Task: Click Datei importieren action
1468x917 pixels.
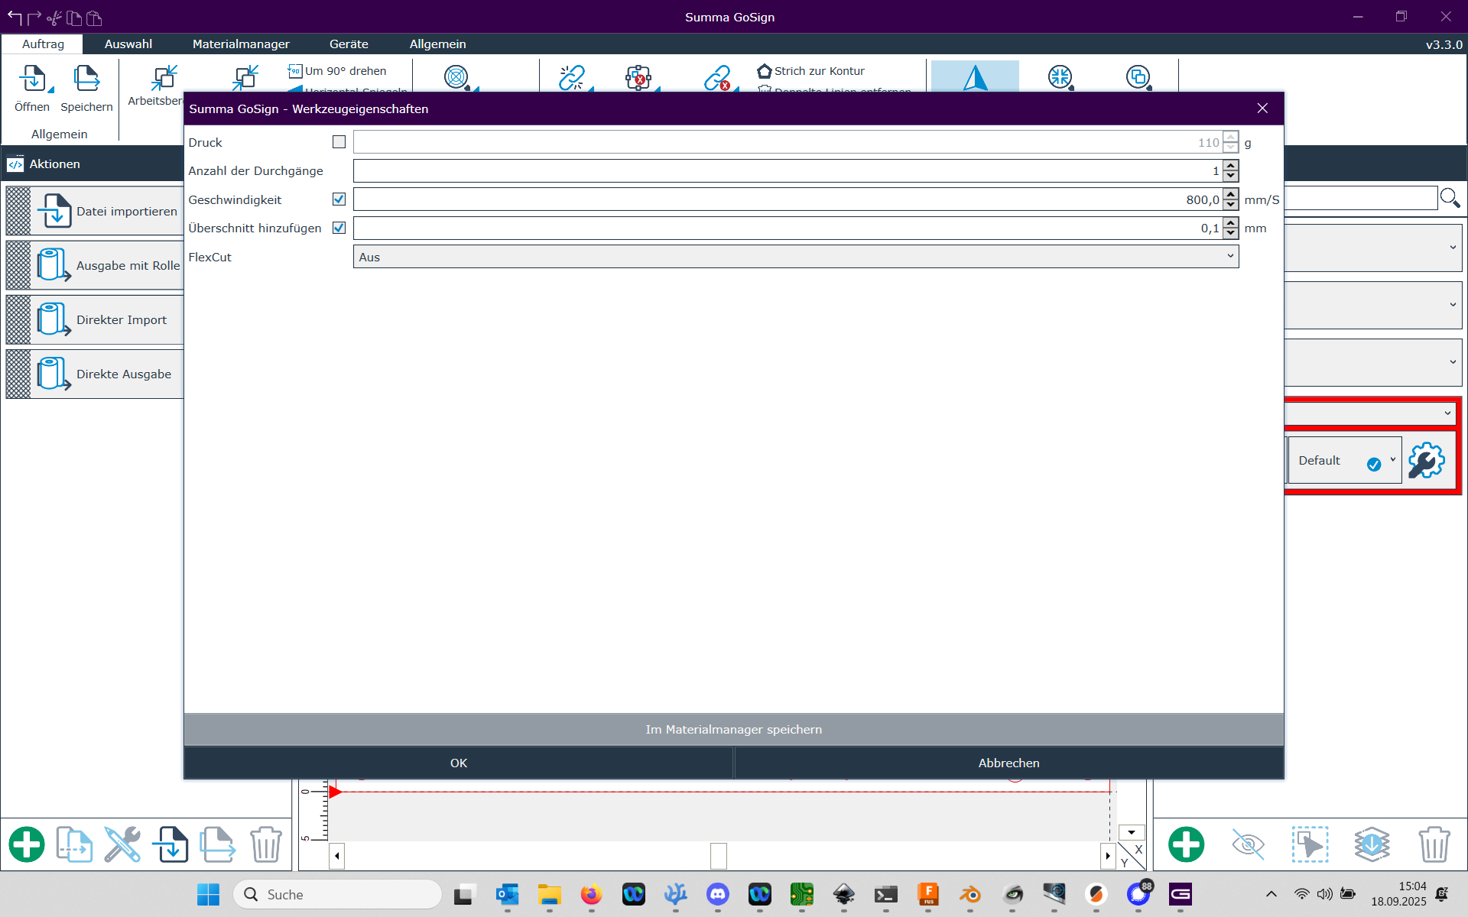Action: pyautogui.click(x=95, y=211)
